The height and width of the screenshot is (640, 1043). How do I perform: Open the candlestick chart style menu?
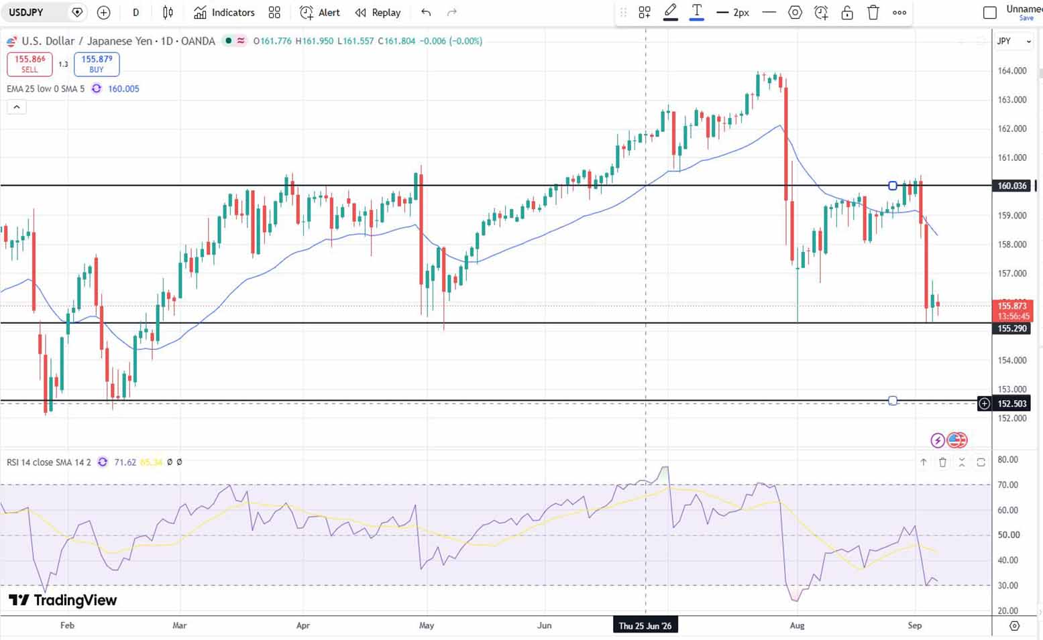tap(168, 12)
